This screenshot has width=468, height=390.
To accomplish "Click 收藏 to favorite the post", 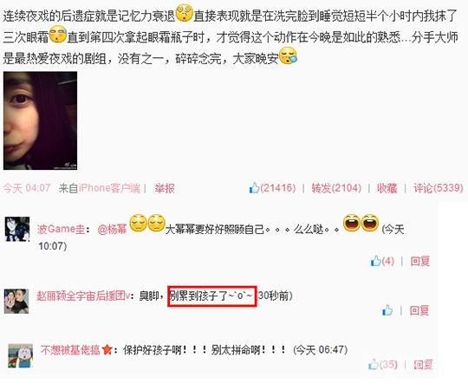I will [387, 188].
